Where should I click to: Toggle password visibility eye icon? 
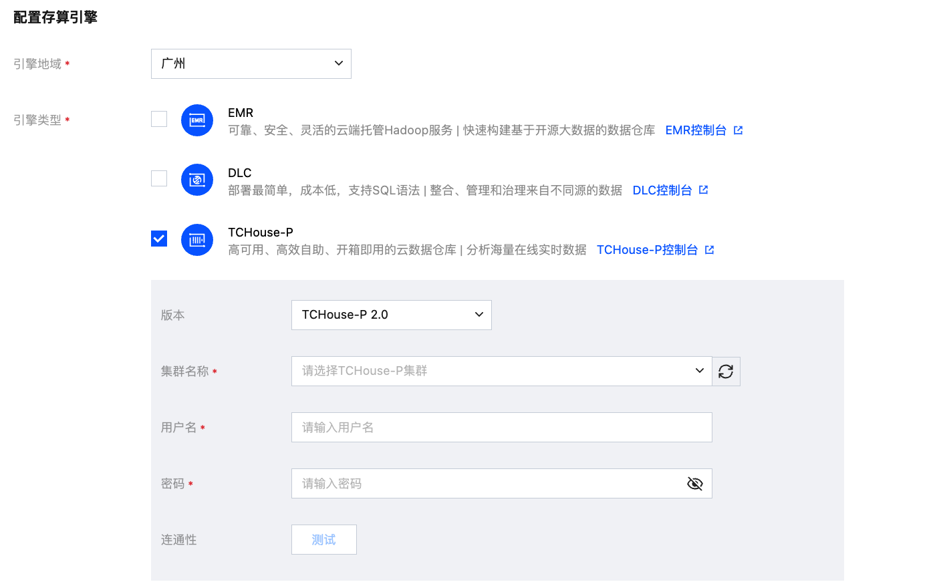click(x=695, y=484)
